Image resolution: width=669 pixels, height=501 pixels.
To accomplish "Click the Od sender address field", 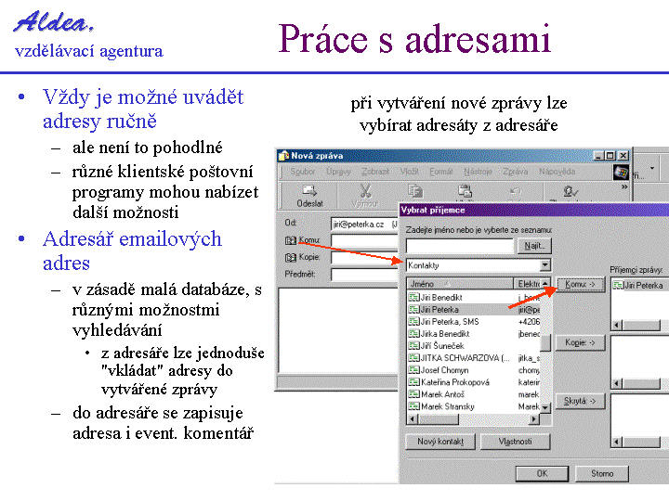I will pyautogui.click(x=365, y=225).
